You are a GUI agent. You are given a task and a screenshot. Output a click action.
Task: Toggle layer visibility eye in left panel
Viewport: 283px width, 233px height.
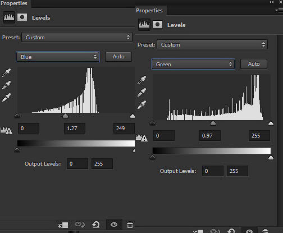tap(114, 225)
